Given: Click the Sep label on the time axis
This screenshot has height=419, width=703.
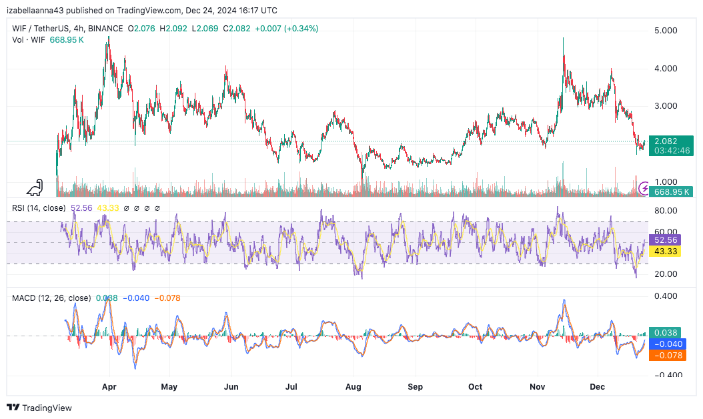Looking at the screenshot, I should click(415, 387).
